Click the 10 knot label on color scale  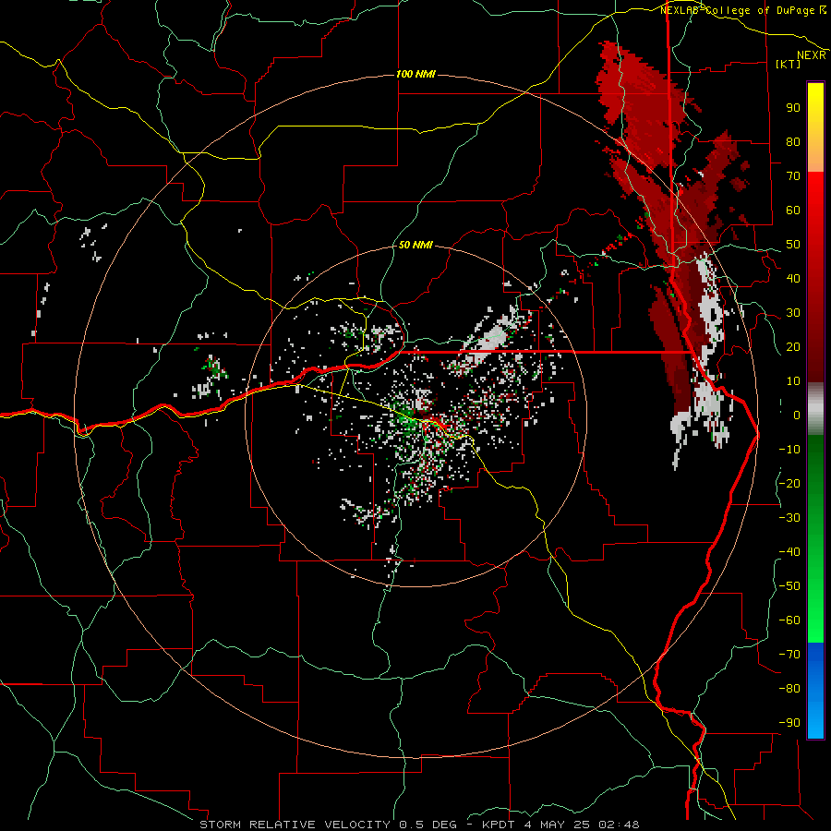[x=793, y=381]
